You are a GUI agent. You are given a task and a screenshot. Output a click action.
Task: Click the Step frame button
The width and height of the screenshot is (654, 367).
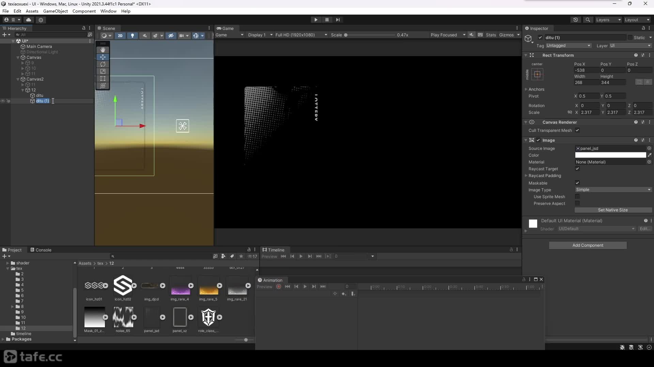tap(338, 20)
